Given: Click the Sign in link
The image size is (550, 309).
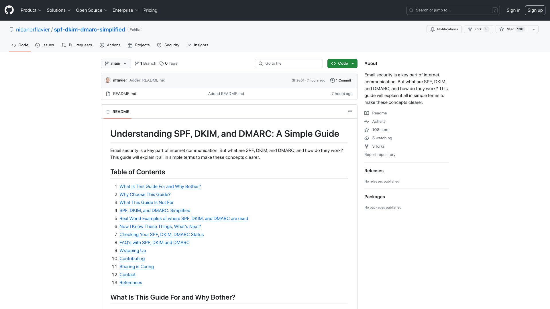Looking at the screenshot, I should tap(513, 10).
